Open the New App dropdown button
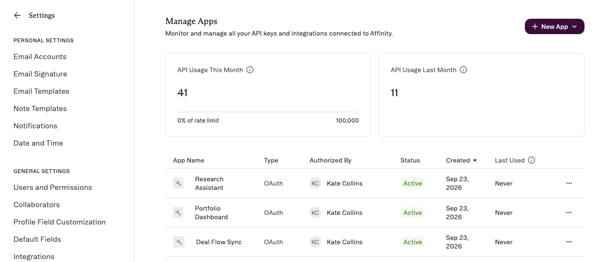The image size is (596, 262). tap(554, 26)
